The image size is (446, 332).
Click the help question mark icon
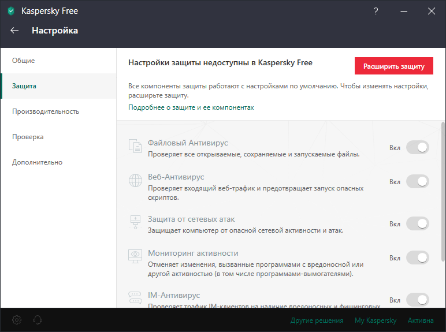[x=376, y=11]
